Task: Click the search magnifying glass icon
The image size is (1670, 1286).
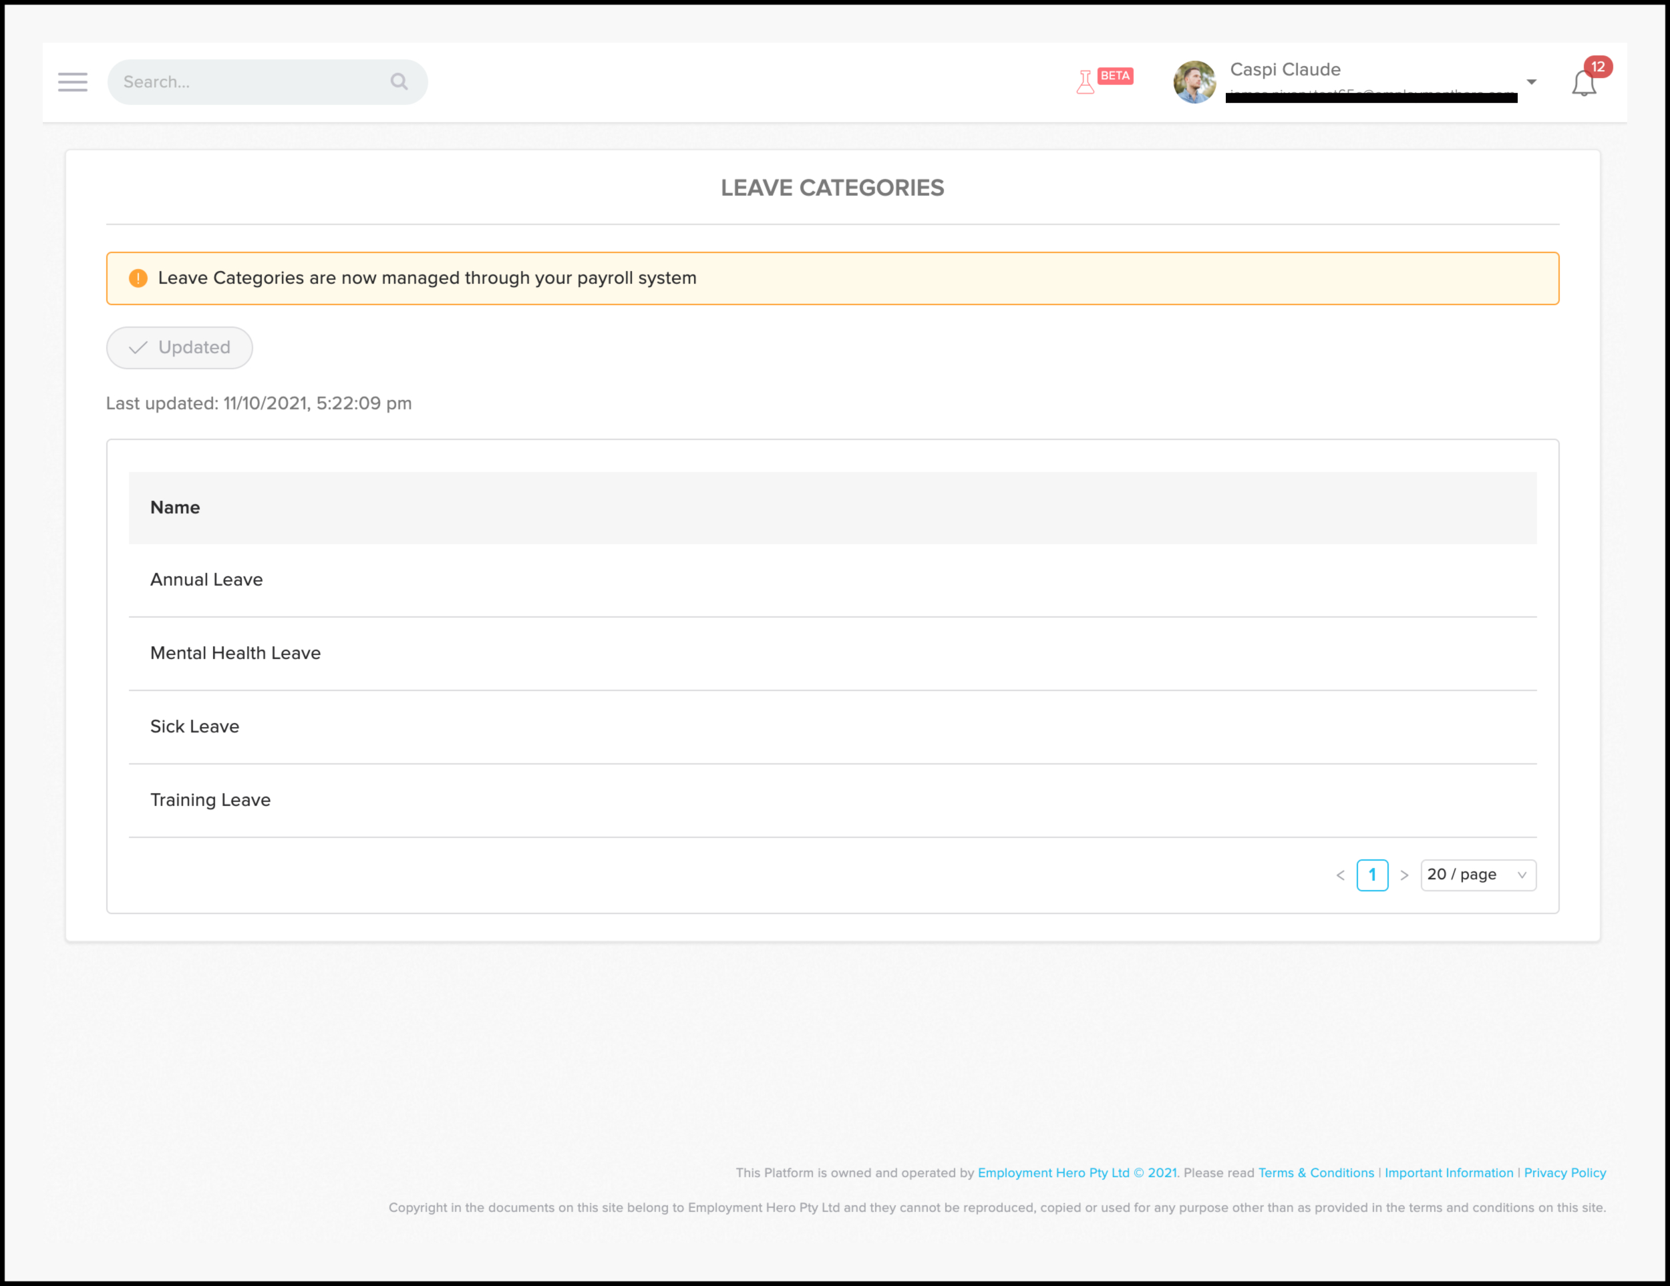Action: (399, 81)
